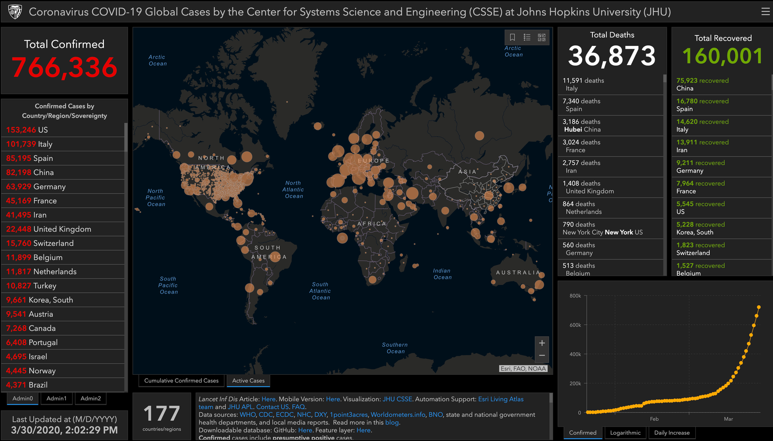The image size is (773, 441).
Task: Switch chart to Logarithmic view
Action: pos(625,433)
